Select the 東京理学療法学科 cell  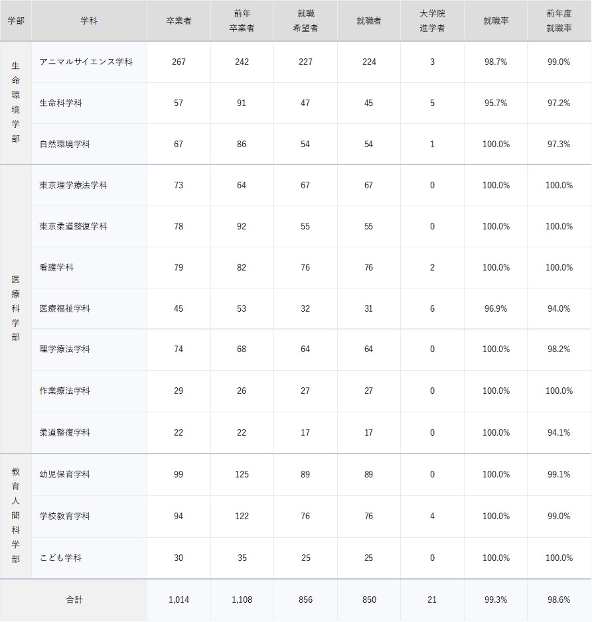point(73,185)
